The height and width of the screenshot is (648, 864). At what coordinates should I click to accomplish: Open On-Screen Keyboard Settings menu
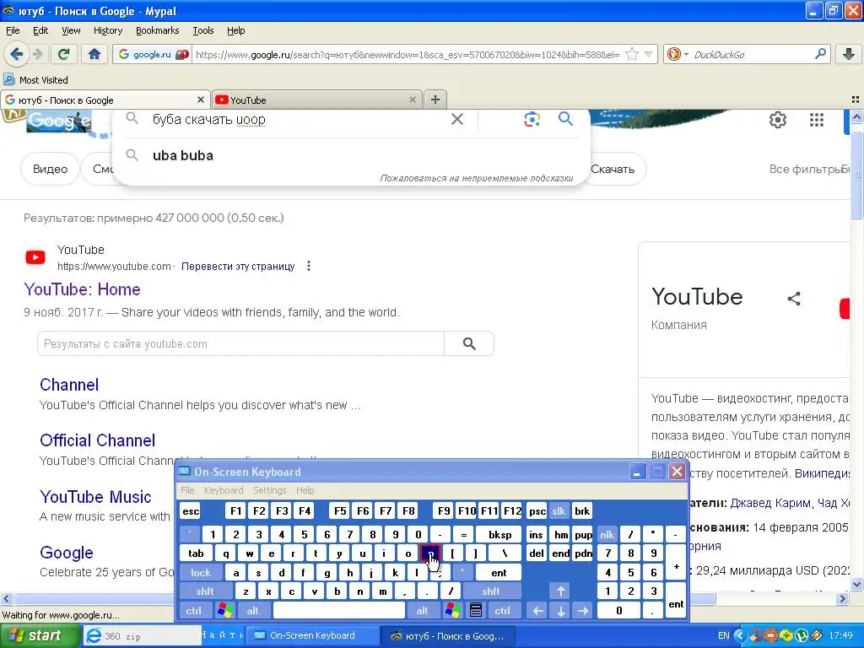point(269,490)
